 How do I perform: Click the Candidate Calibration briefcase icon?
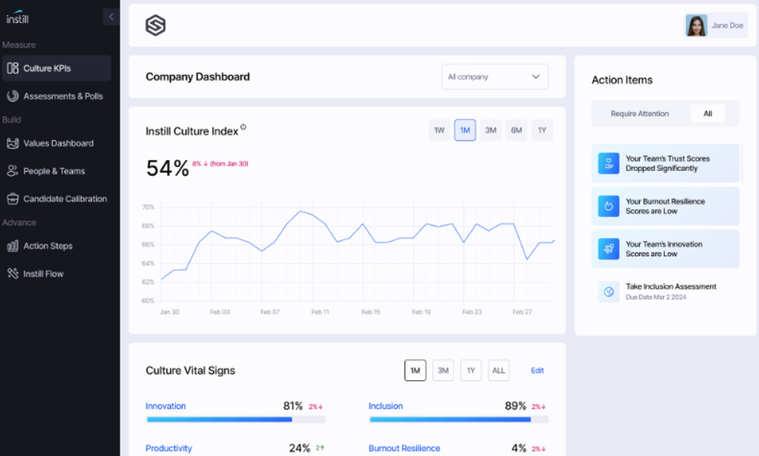[13, 199]
